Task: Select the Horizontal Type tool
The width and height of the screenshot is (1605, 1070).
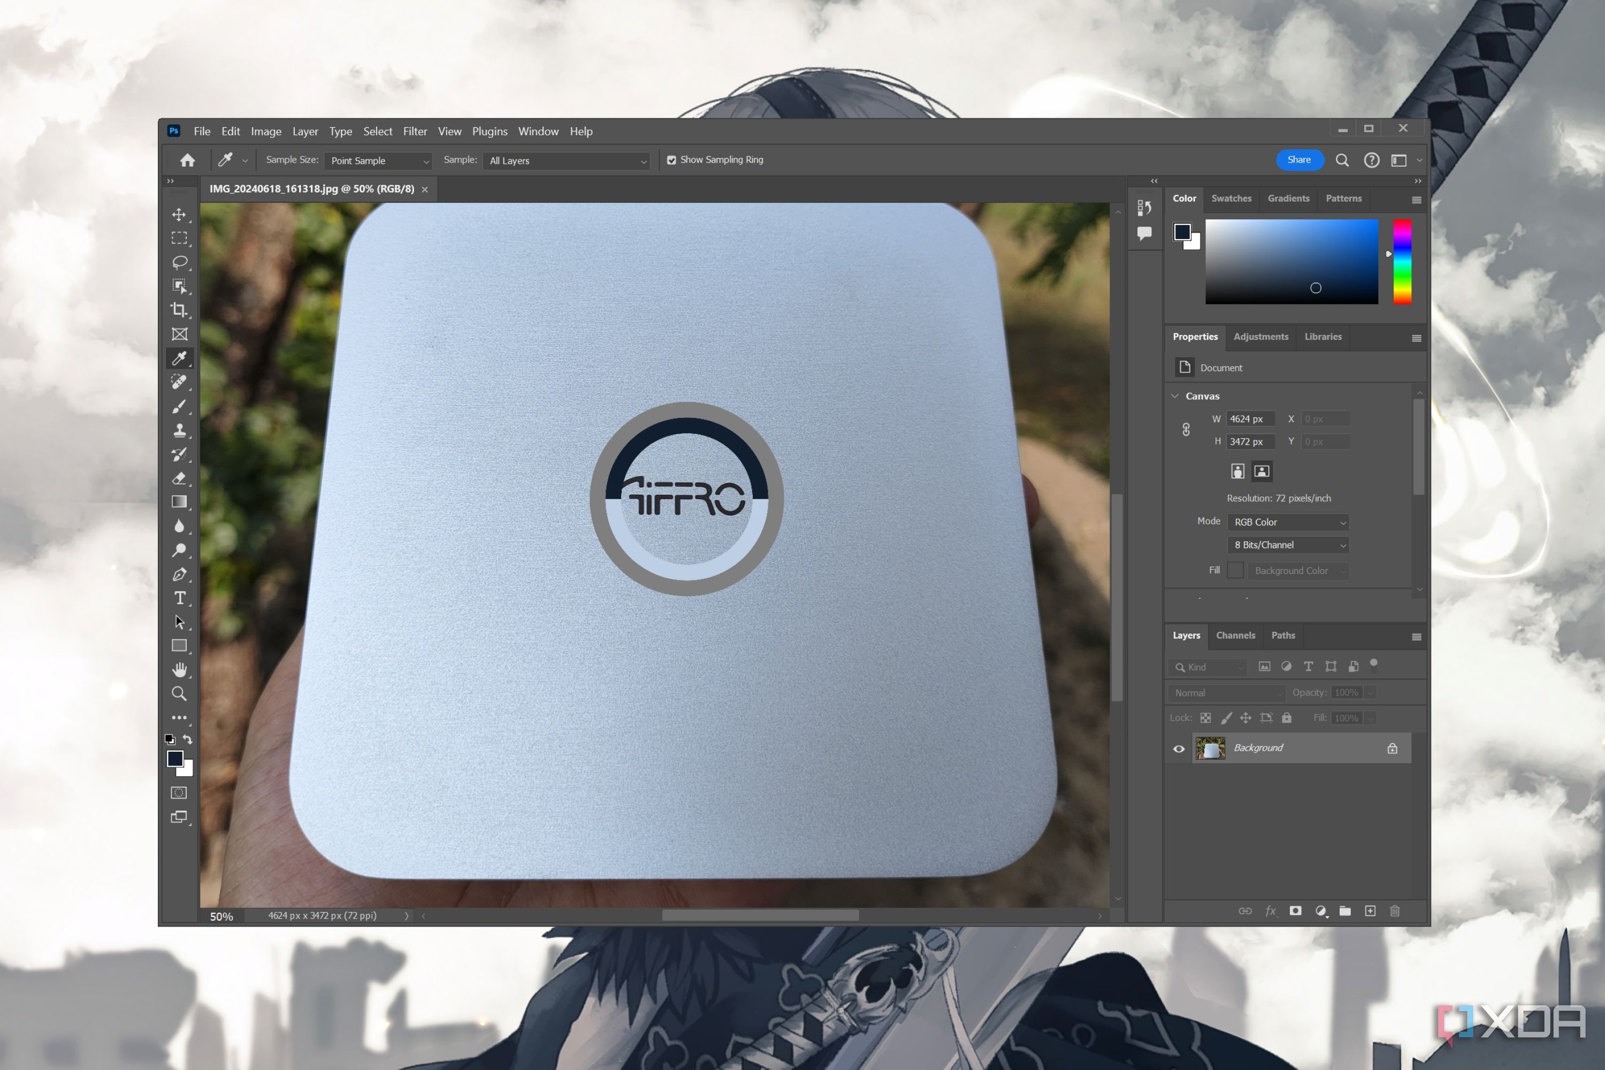Action: click(x=179, y=599)
